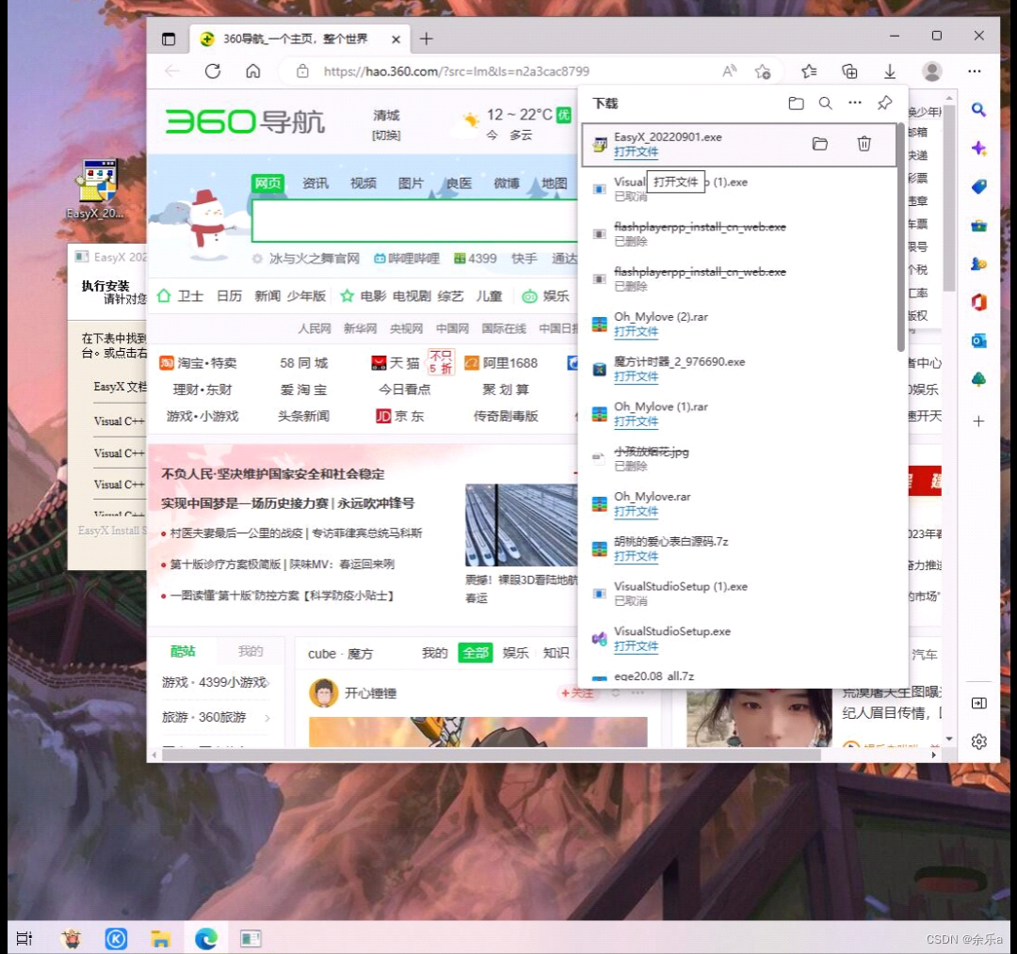Image resolution: width=1017 pixels, height=954 pixels.
Task: Add this page to favorites star
Action: [x=764, y=72]
